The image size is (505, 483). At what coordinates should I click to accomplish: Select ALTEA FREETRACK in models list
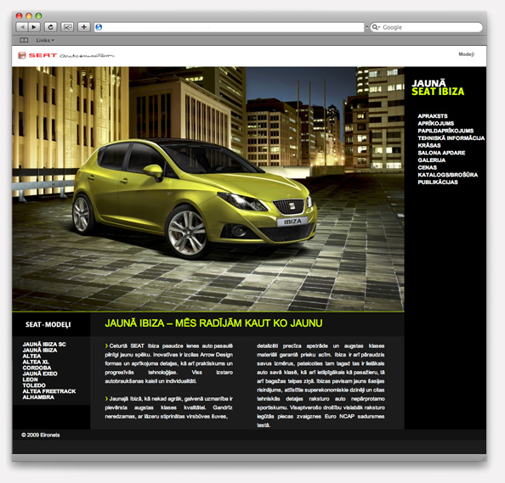click(49, 391)
